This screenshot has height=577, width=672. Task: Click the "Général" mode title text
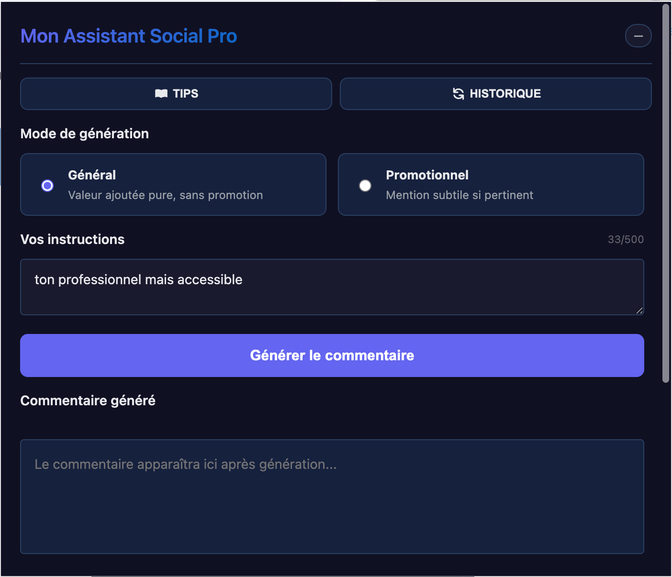(x=92, y=175)
